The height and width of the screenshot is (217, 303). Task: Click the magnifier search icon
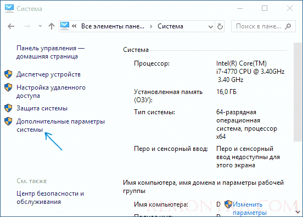[288, 26]
